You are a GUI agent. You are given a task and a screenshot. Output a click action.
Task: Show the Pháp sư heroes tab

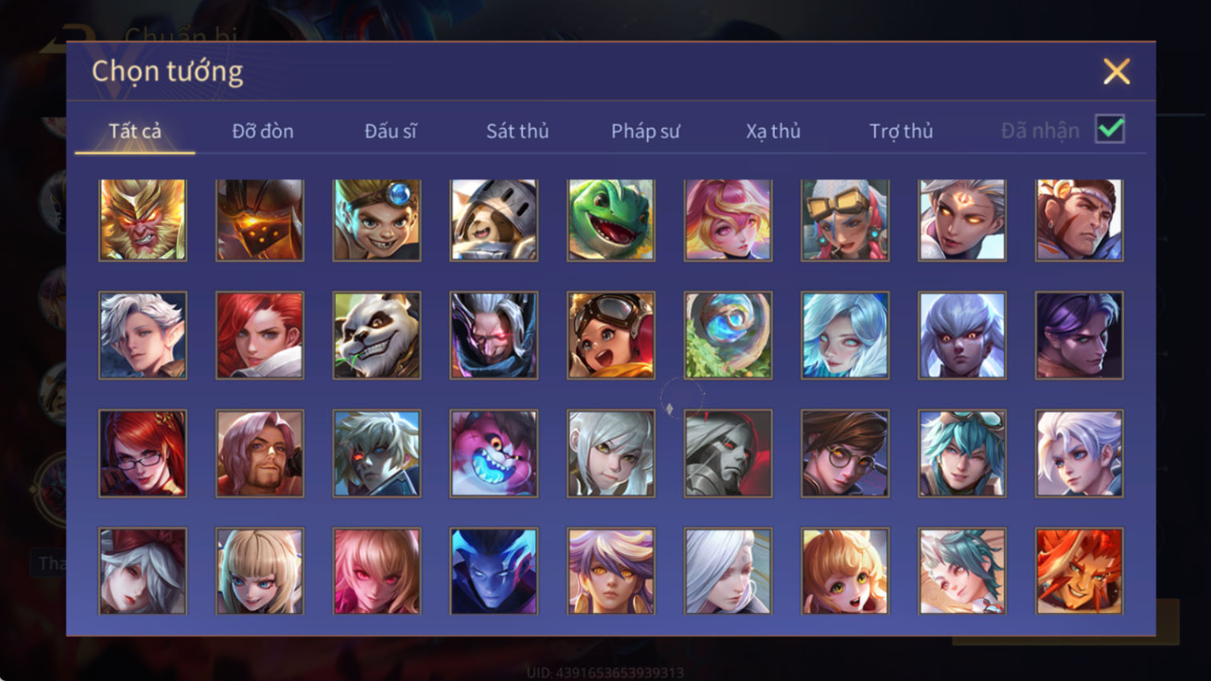tap(645, 131)
